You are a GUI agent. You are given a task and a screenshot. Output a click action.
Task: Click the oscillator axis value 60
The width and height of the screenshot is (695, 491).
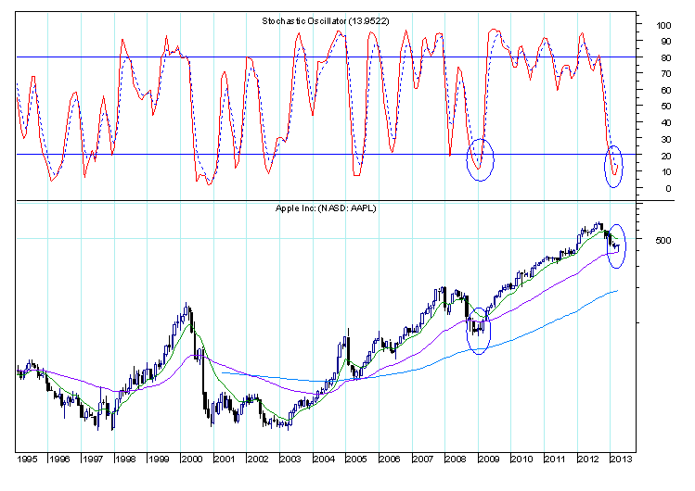[x=665, y=90]
